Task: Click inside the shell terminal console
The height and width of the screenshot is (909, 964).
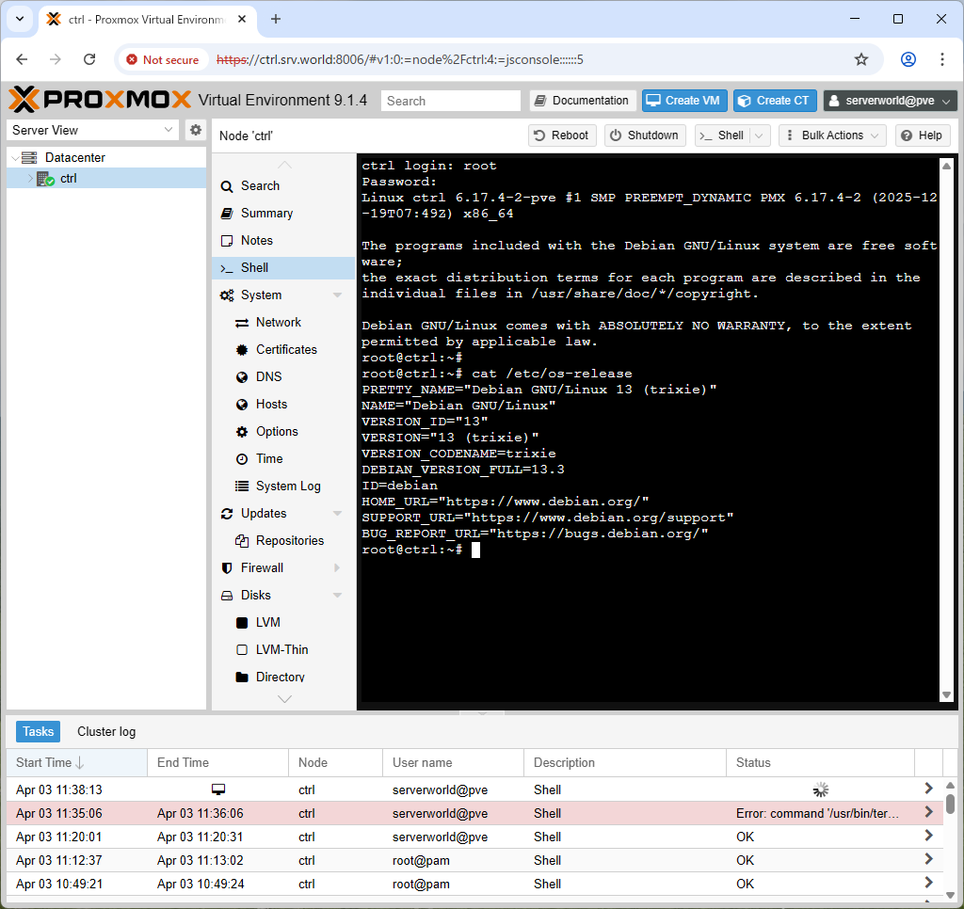Action: tap(648, 430)
